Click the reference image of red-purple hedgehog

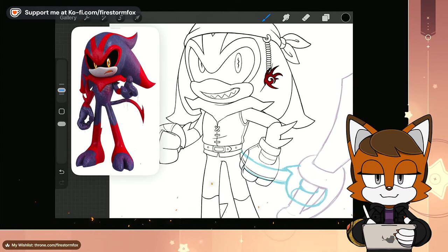[x=115, y=101]
